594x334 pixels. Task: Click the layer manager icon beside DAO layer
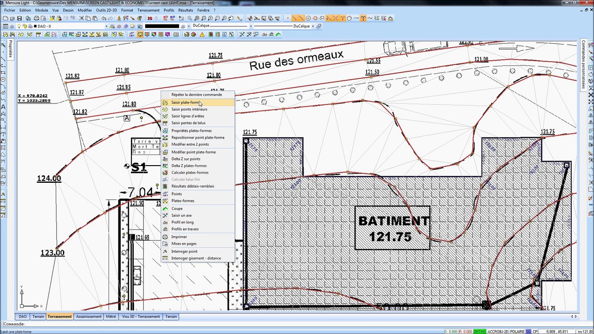(x=5, y=26)
